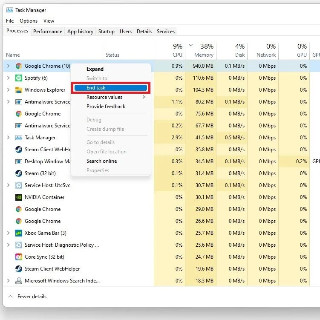320x320 pixels.
Task: Click Chrome icon in the 26.6 MB row
Action: (19, 221)
